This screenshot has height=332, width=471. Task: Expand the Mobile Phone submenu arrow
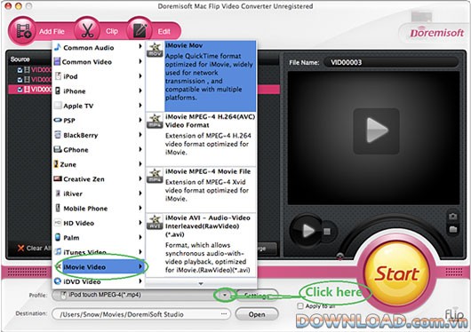tap(140, 208)
